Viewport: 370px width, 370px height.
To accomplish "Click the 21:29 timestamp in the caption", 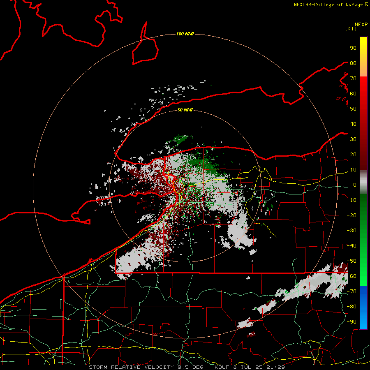I will [x=275, y=367].
